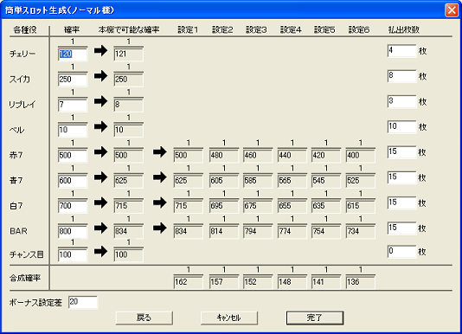The image size is (462, 334).
Task: Click the BAR payout field
Action: pos(402,228)
